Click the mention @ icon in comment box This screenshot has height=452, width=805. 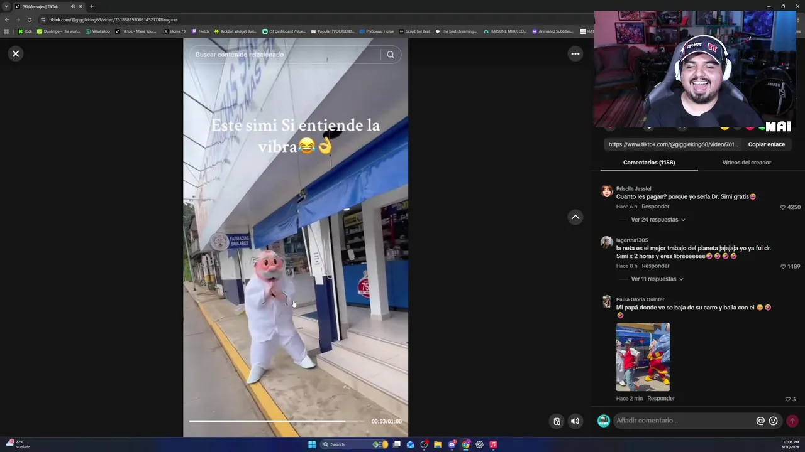coord(760,421)
